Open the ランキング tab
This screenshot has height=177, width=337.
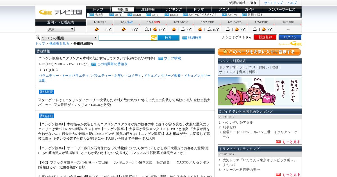click(x=174, y=9)
